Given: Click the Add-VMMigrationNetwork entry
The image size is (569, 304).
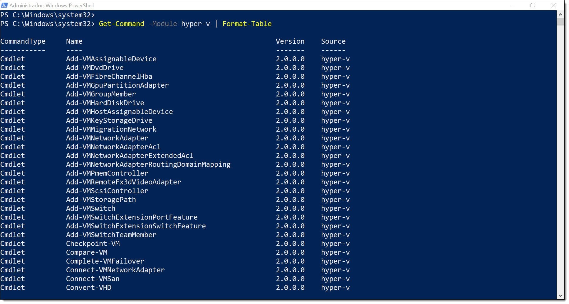Looking at the screenshot, I should [x=111, y=129].
